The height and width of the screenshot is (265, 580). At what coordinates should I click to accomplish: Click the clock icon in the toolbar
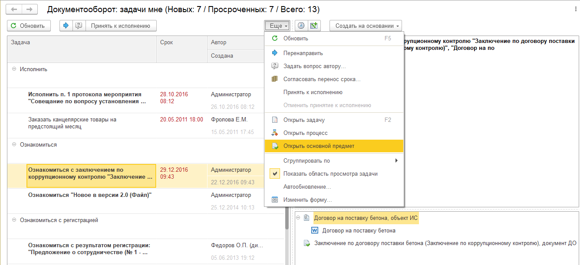[300, 26]
